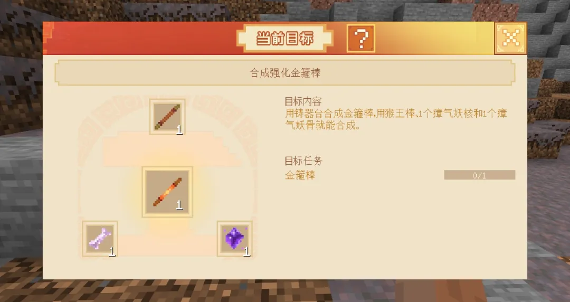Select the purple crystal 瘴气妖核 slot
The height and width of the screenshot is (302, 570).
point(235,239)
